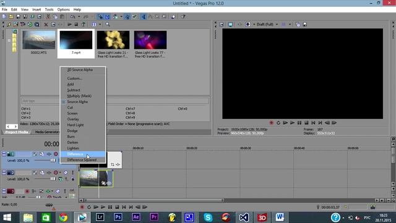Click the Open project folder icon
The width and height of the screenshot is (396, 223).
point(11,17)
